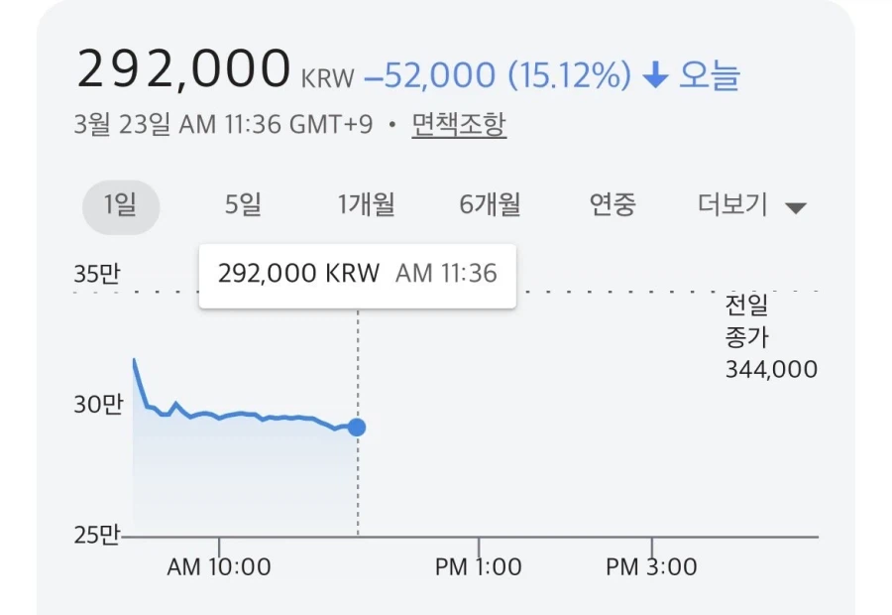
Task: Click the 292,000 KRW AM 11:36 tooltip
Action: 357,274
